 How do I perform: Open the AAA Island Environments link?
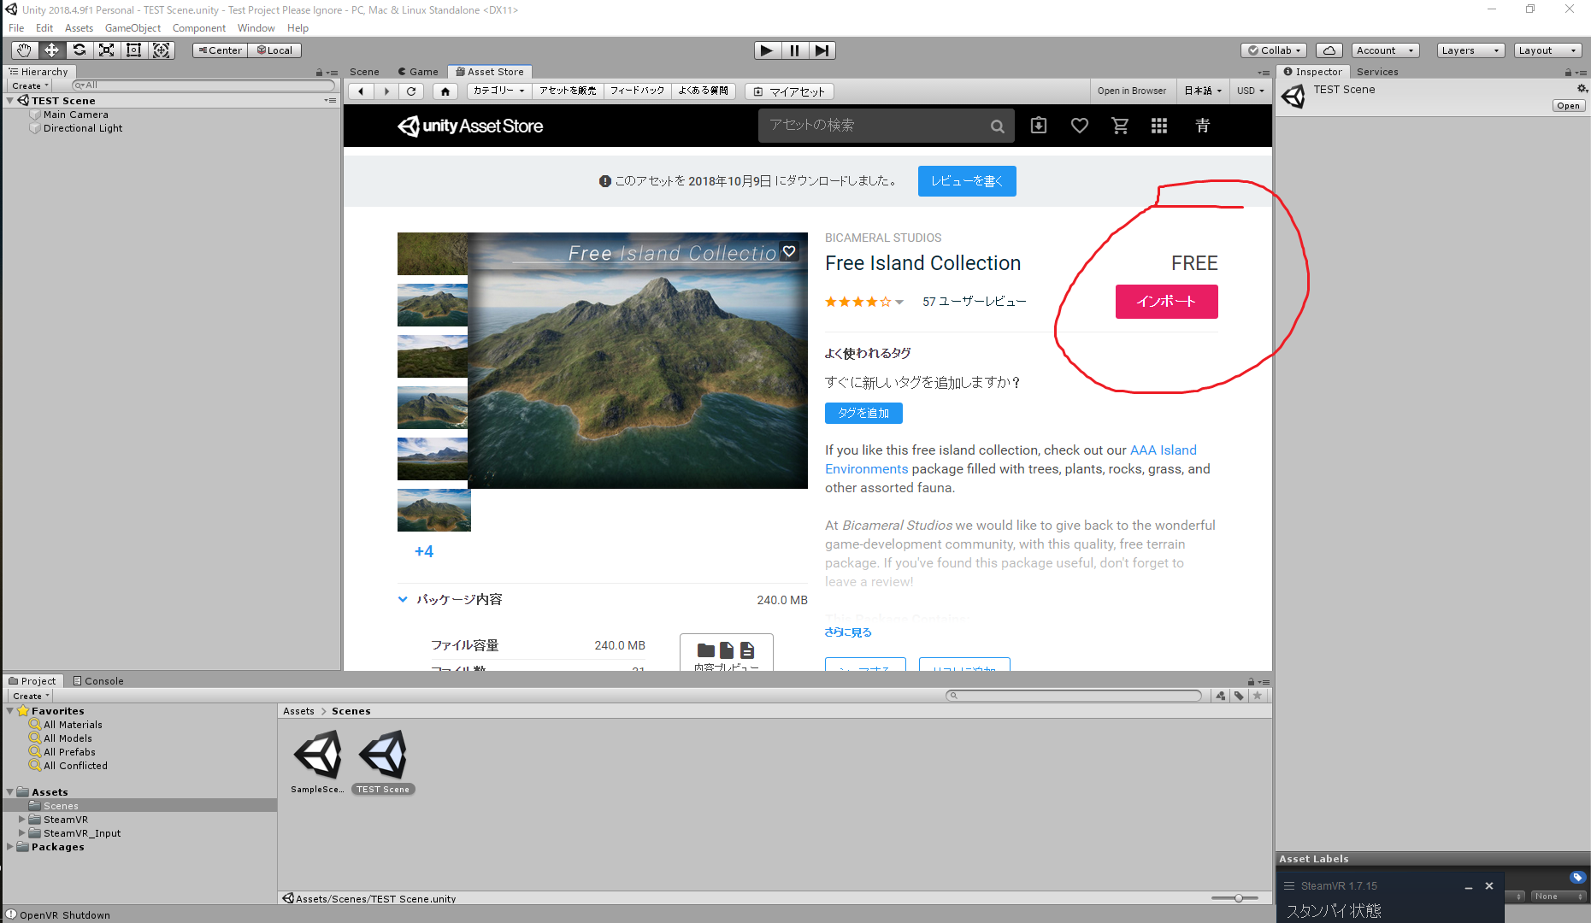[x=1163, y=450]
